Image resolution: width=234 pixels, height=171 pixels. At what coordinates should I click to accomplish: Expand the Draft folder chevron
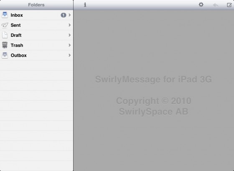point(69,35)
